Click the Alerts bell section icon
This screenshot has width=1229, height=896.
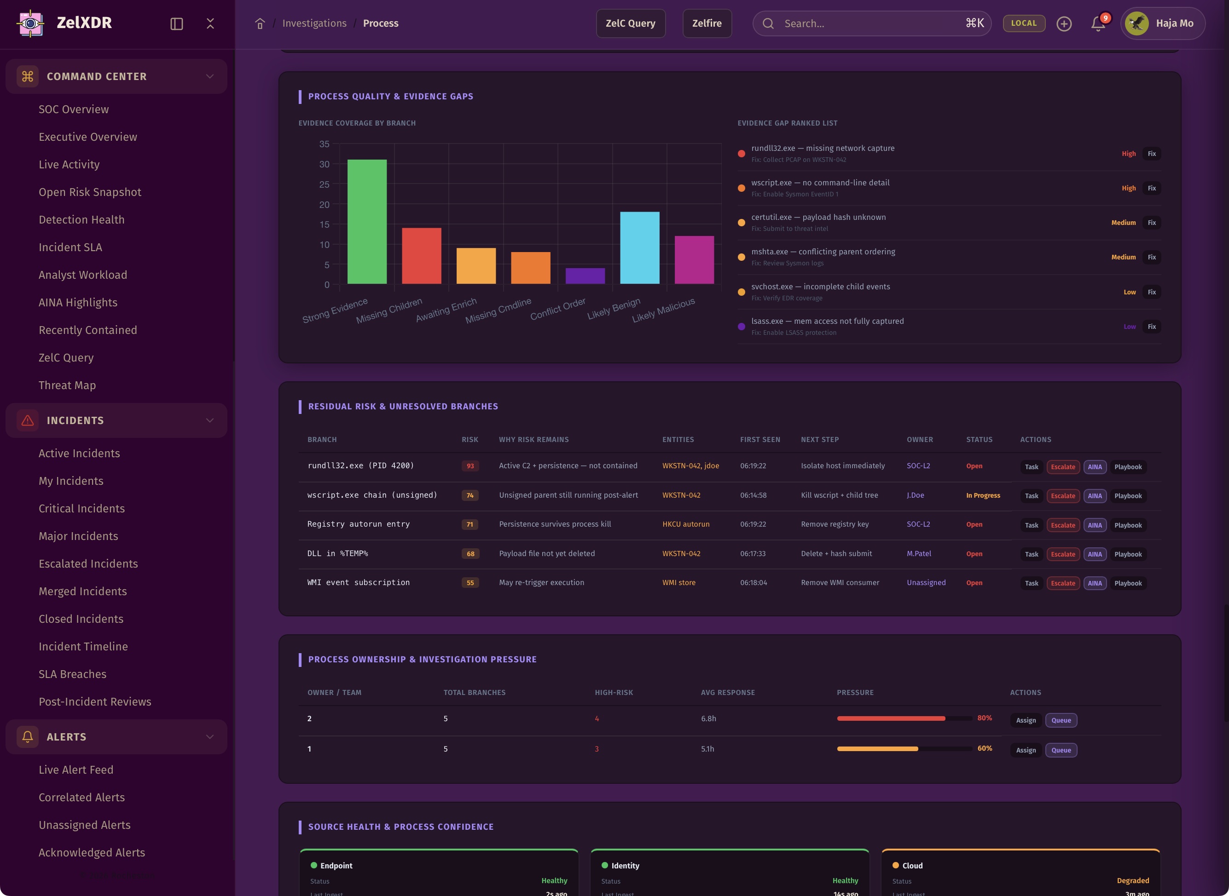[27, 736]
